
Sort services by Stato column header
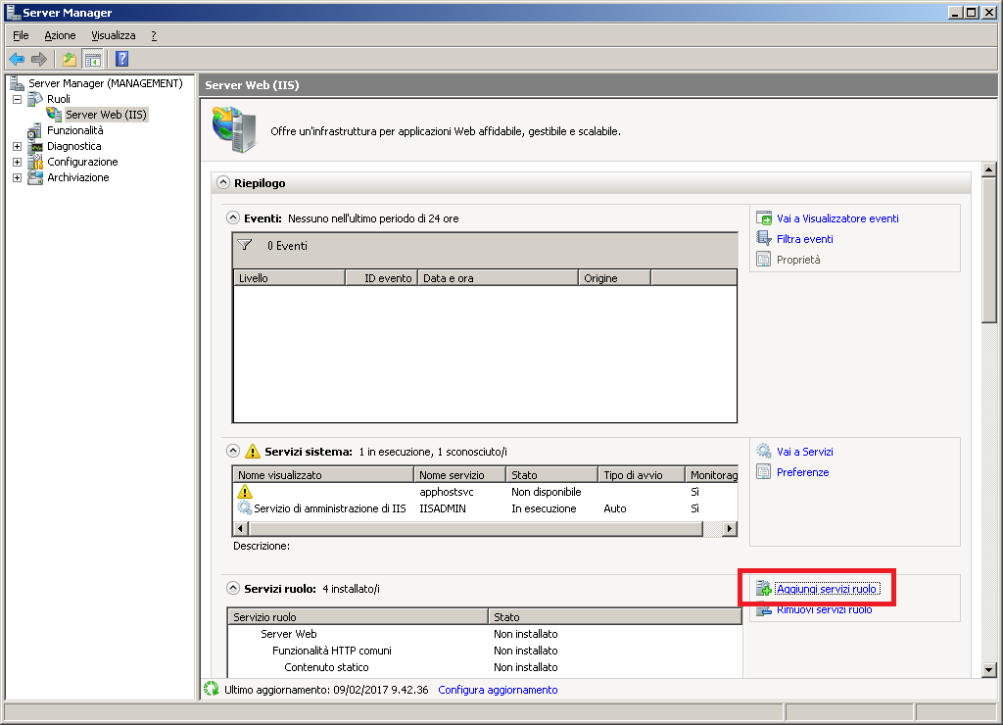pyautogui.click(x=552, y=475)
